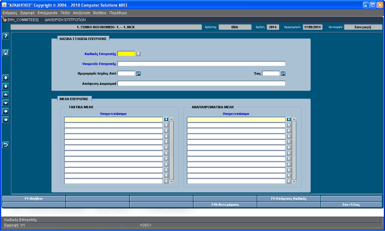Click the Αναπληρωματικά Μέλη scrollbar thumb

pyautogui.click(x=294, y=150)
